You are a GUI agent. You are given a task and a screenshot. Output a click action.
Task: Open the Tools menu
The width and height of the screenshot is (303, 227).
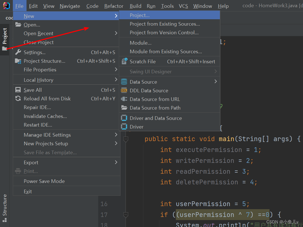pos(167,6)
